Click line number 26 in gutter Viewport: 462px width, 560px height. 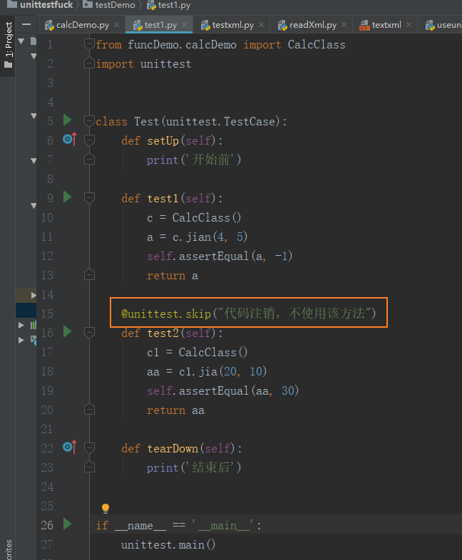pos(47,525)
